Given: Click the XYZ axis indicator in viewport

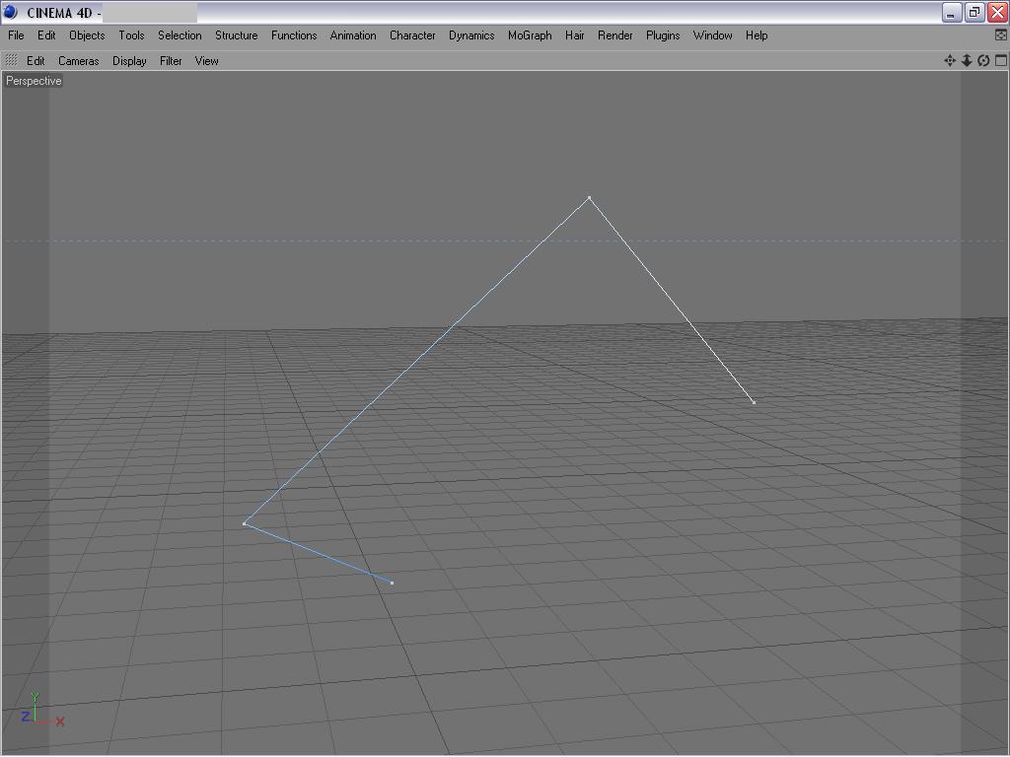Looking at the screenshot, I should [42, 710].
